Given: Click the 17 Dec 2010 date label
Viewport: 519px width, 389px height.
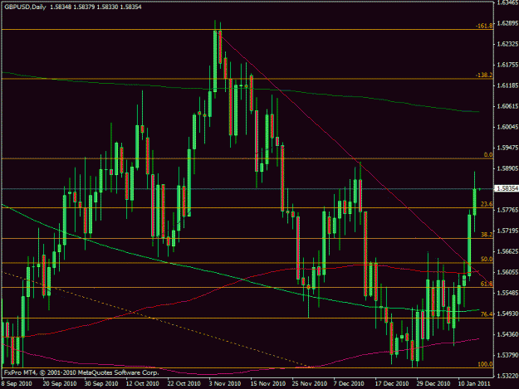Looking at the screenshot, I should coord(392,383).
